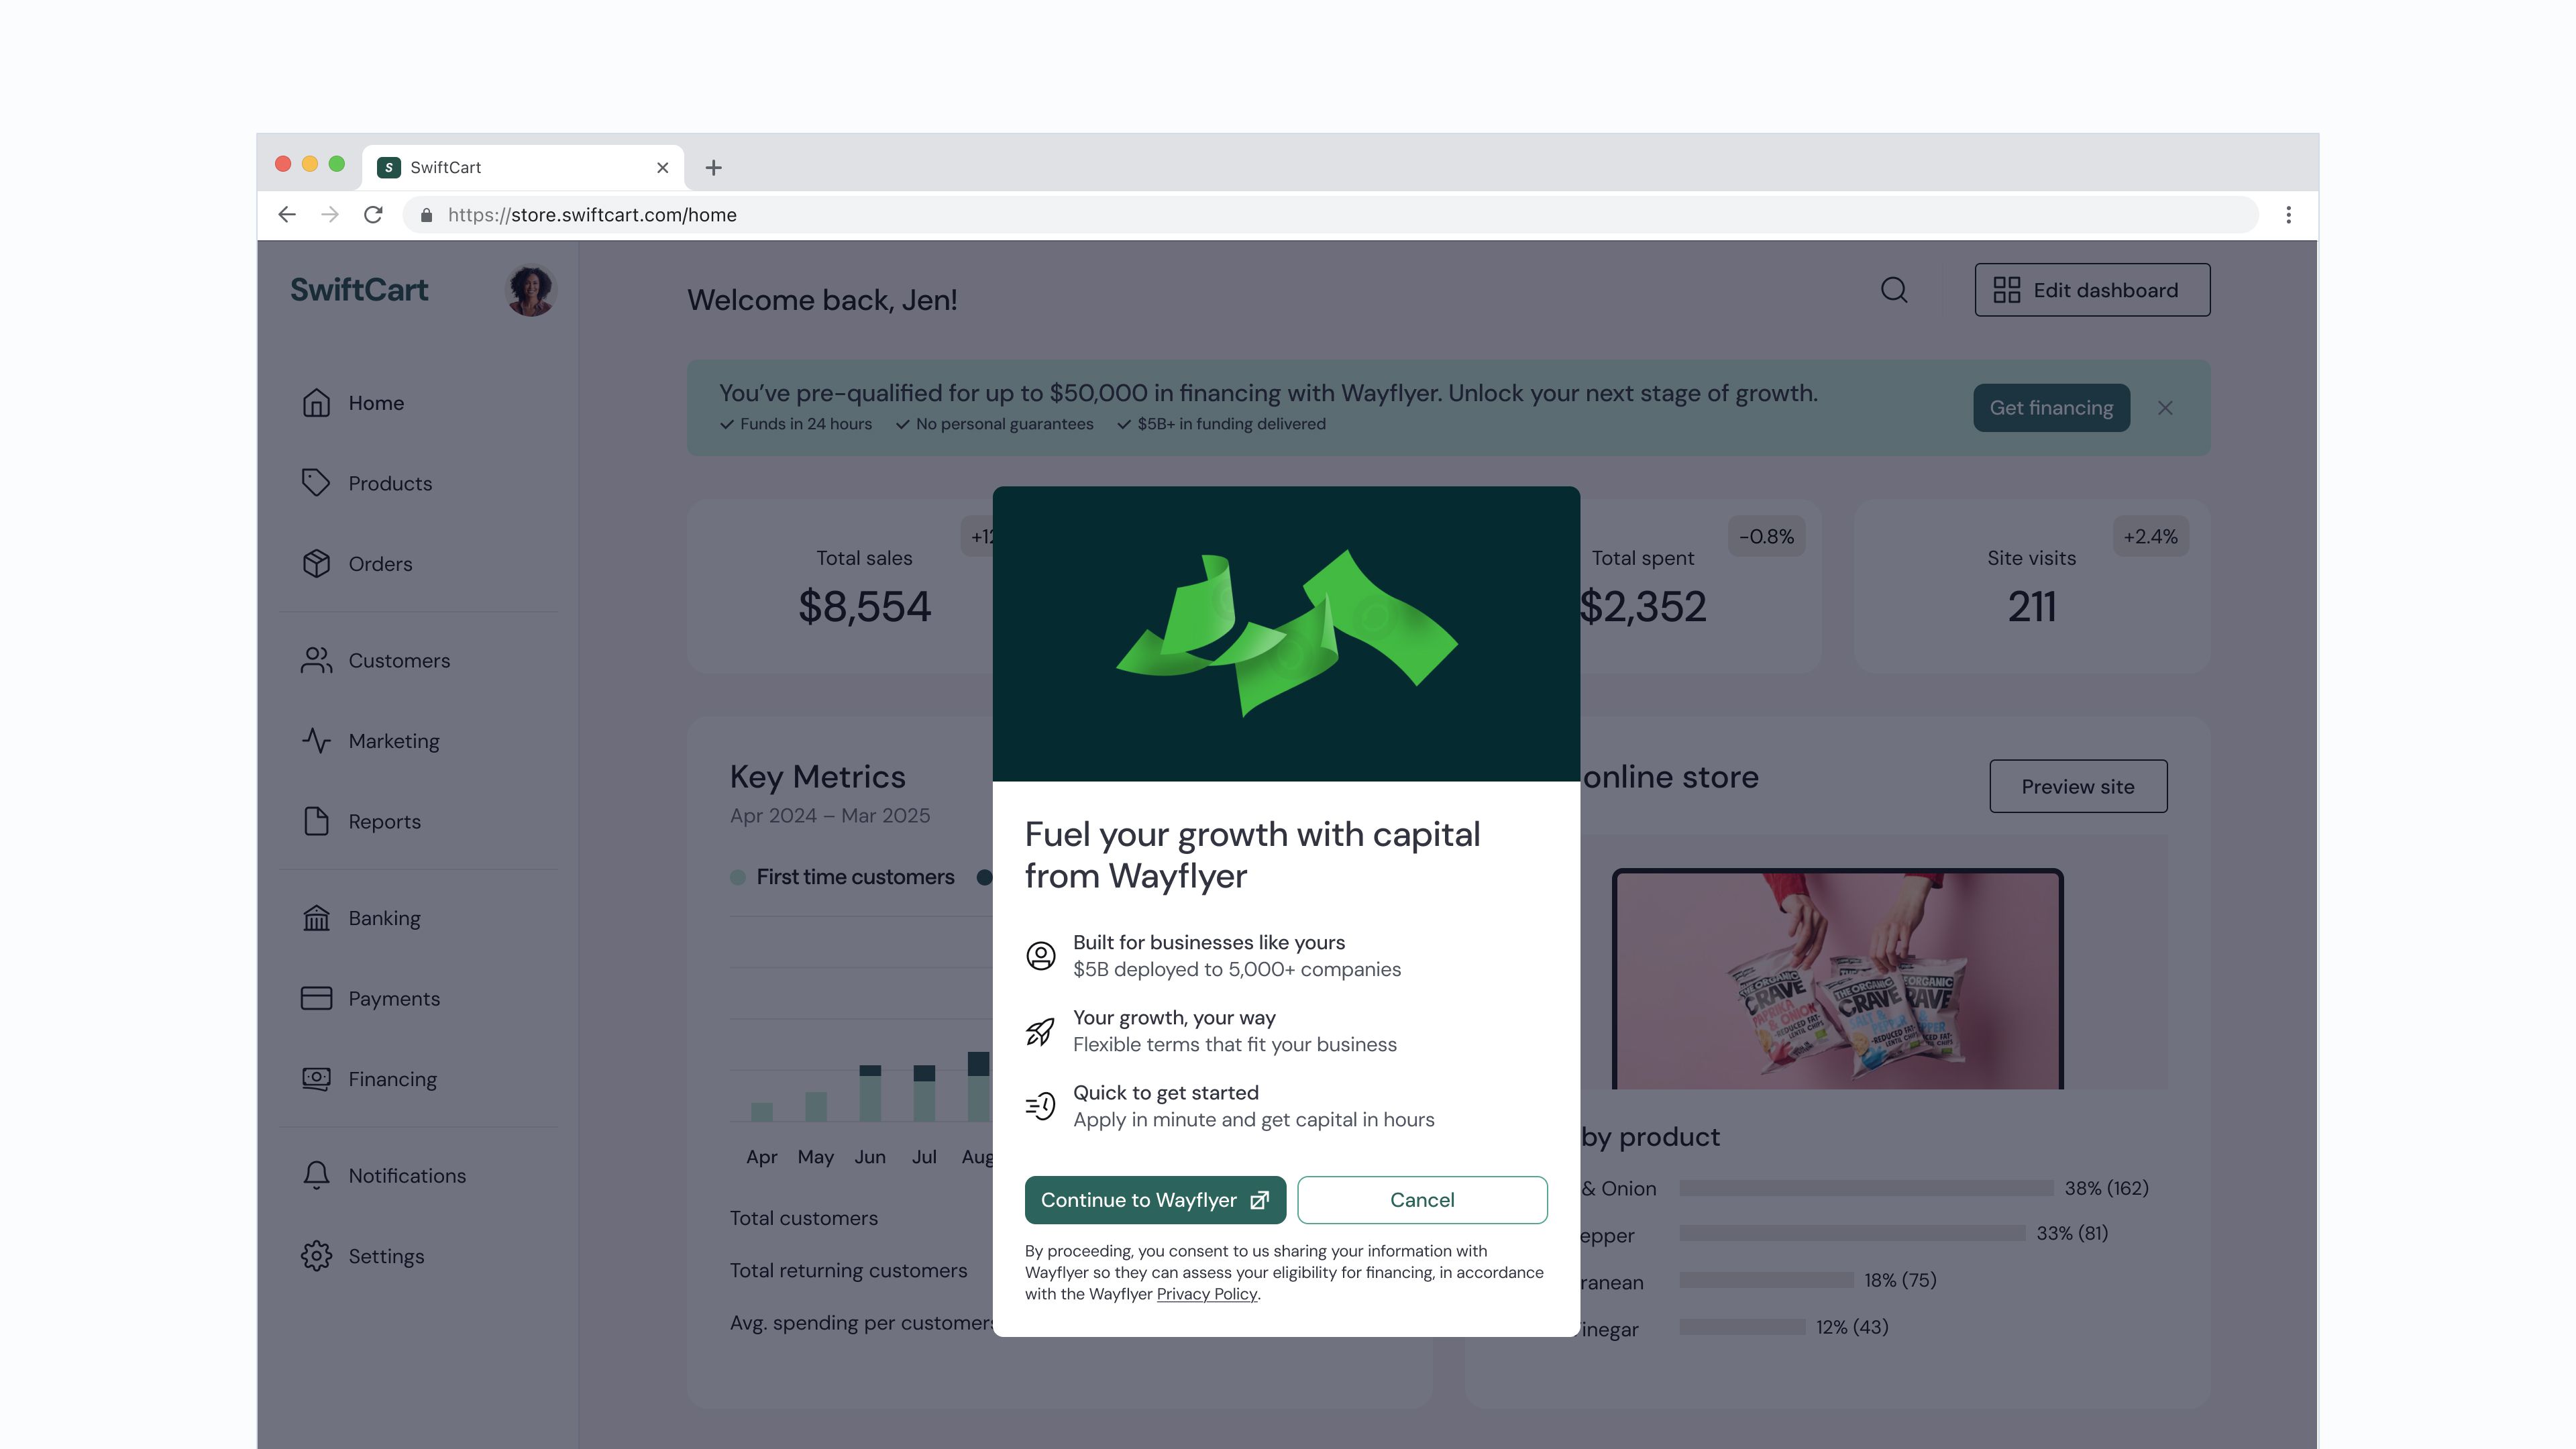The image size is (2576, 1449).
Task: Click the Total sales card
Action: pos(840,586)
